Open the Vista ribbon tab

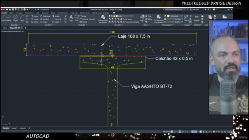37,13
